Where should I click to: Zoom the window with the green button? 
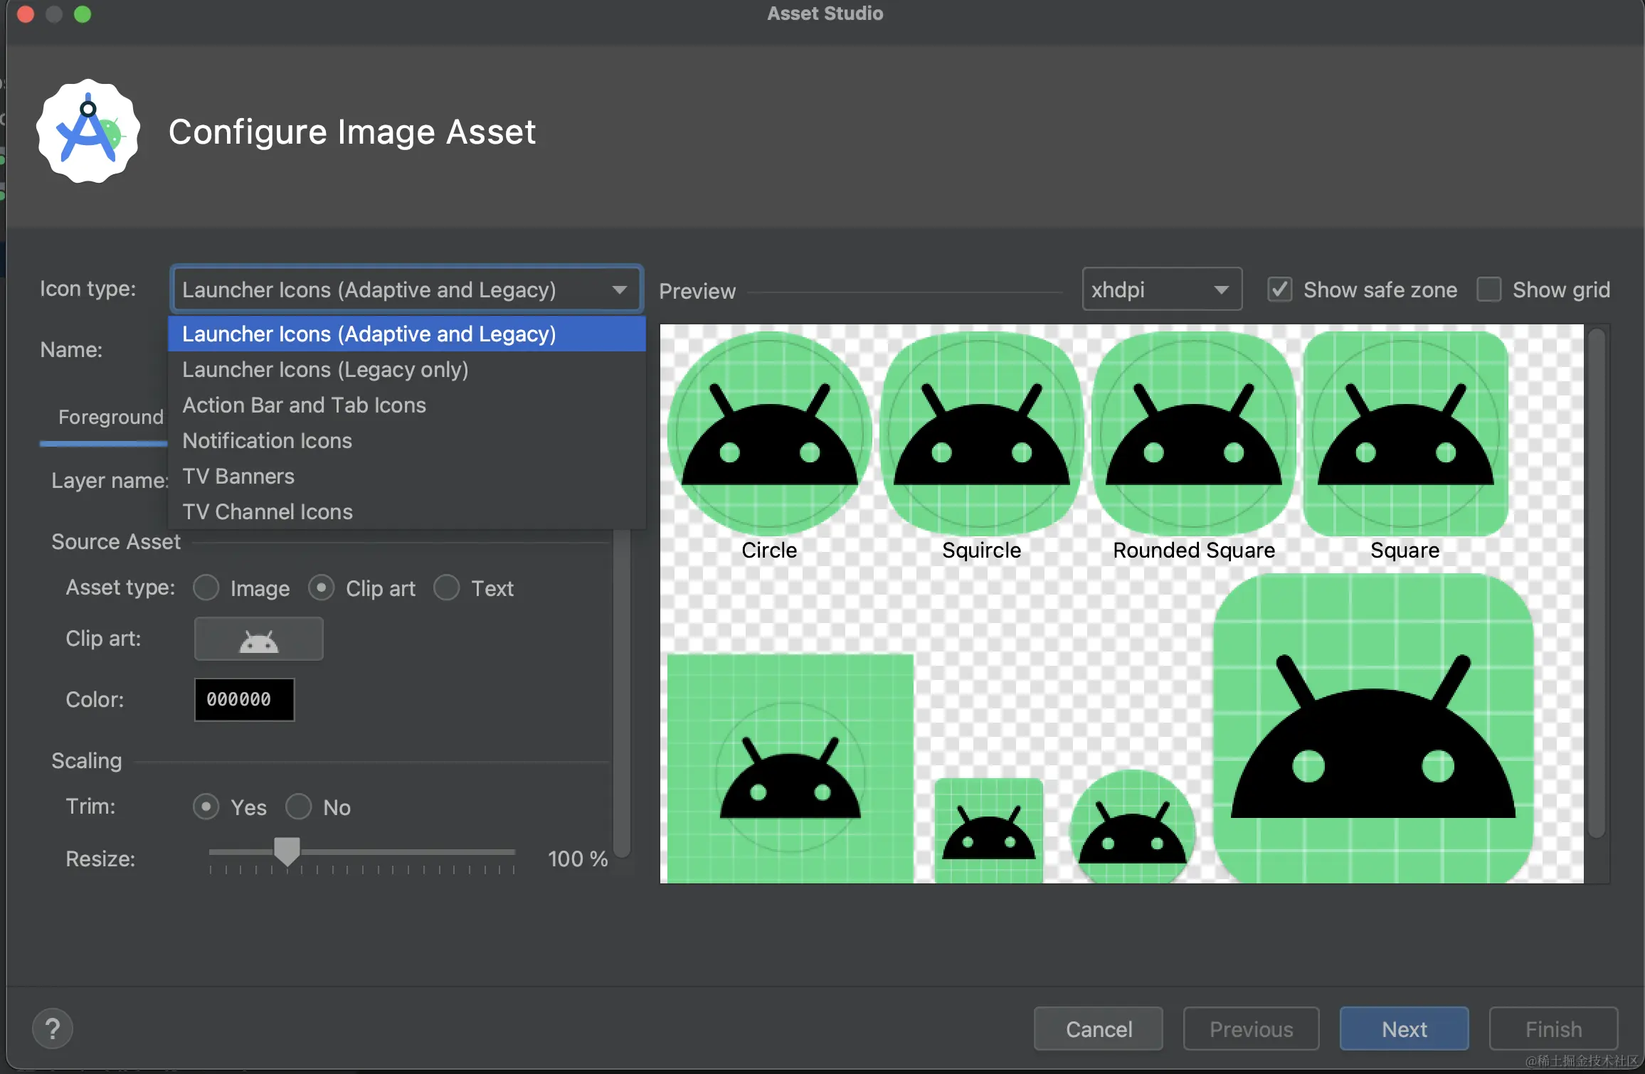pyautogui.click(x=83, y=14)
